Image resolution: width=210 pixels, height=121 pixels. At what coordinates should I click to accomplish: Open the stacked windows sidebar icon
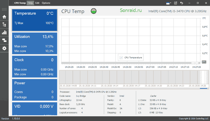(4, 40)
